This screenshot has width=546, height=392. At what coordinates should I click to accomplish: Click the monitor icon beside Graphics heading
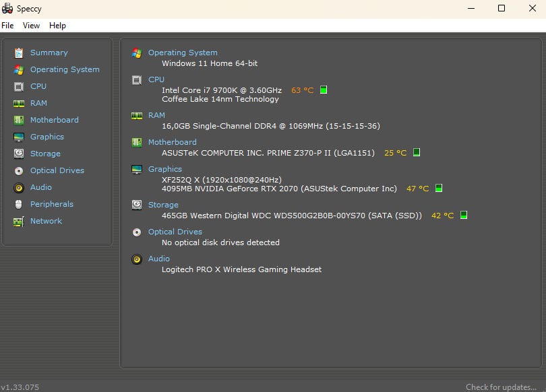[x=137, y=169]
